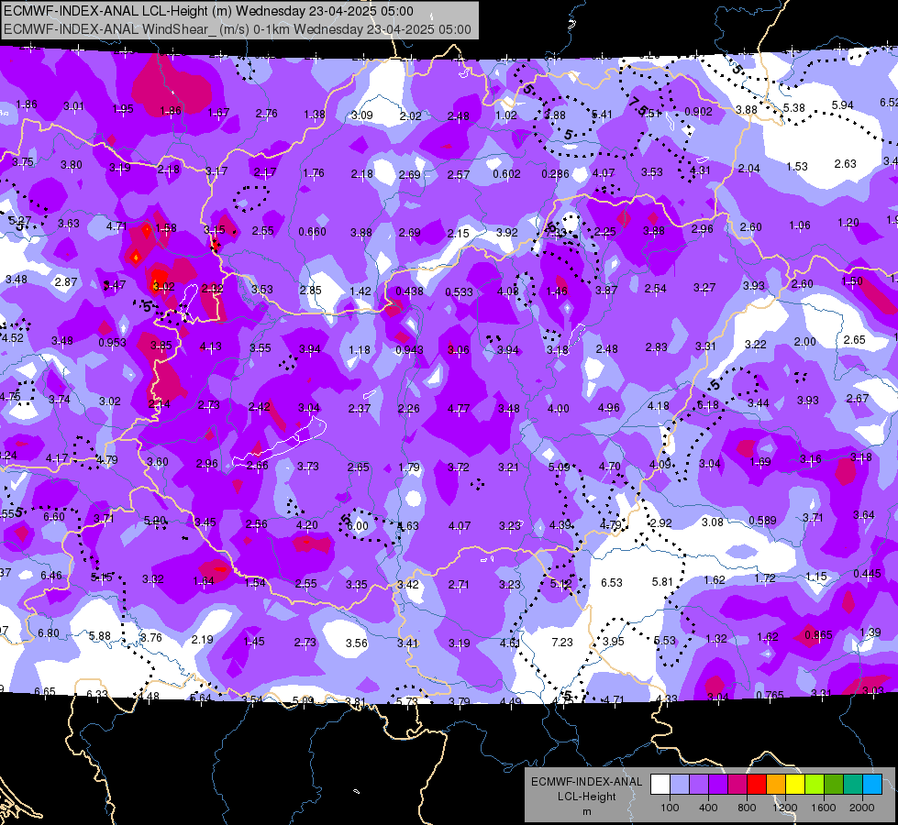
Task: Click the wind shear value 0.953
Action: point(112,343)
